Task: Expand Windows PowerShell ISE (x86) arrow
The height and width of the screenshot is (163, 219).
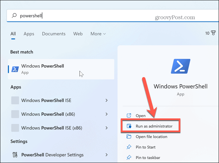Action: 106,128
